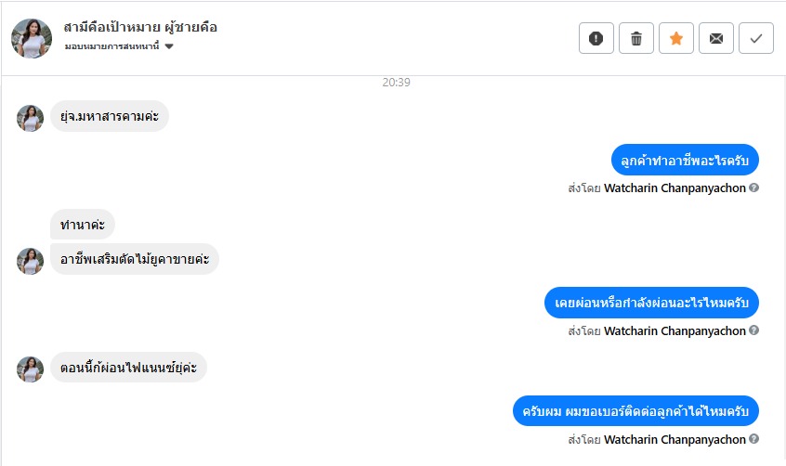
Task: Click the dropdown arrow beside assign conversation
Action: 169,46
